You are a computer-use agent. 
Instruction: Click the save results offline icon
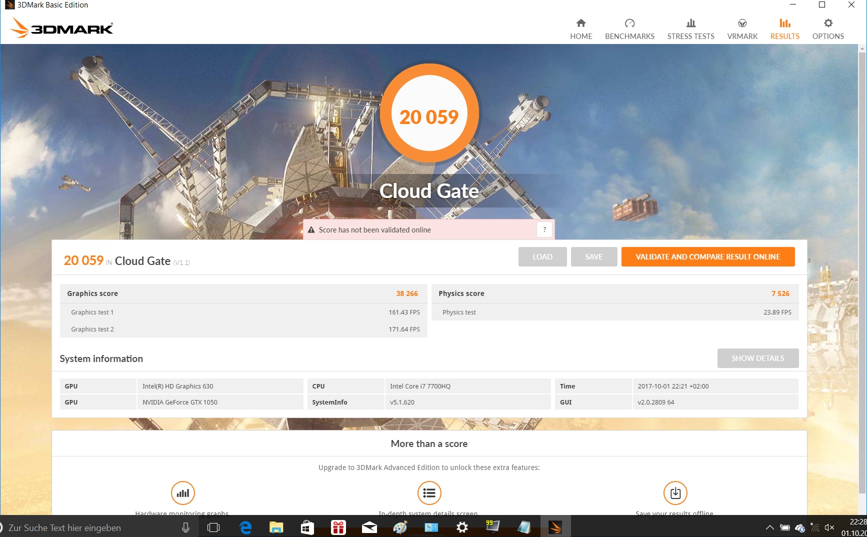[x=675, y=493]
